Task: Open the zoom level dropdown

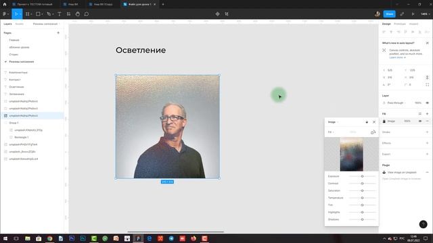Action: pos(426,14)
